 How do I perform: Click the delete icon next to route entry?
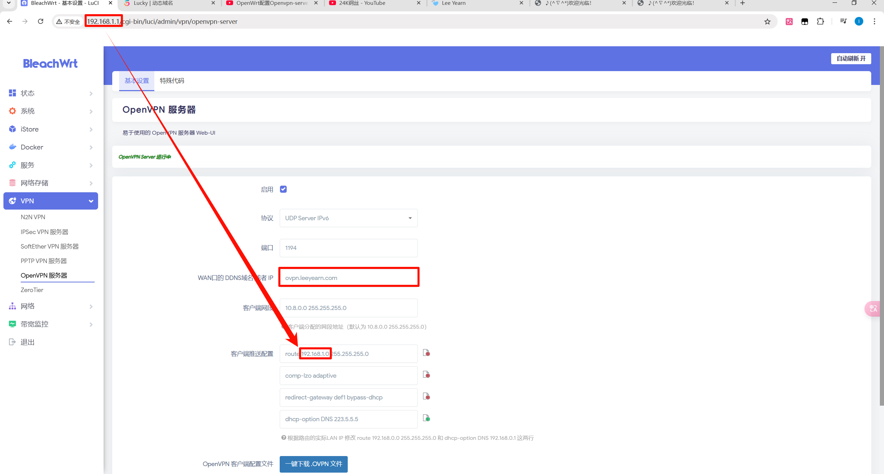tap(426, 353)
